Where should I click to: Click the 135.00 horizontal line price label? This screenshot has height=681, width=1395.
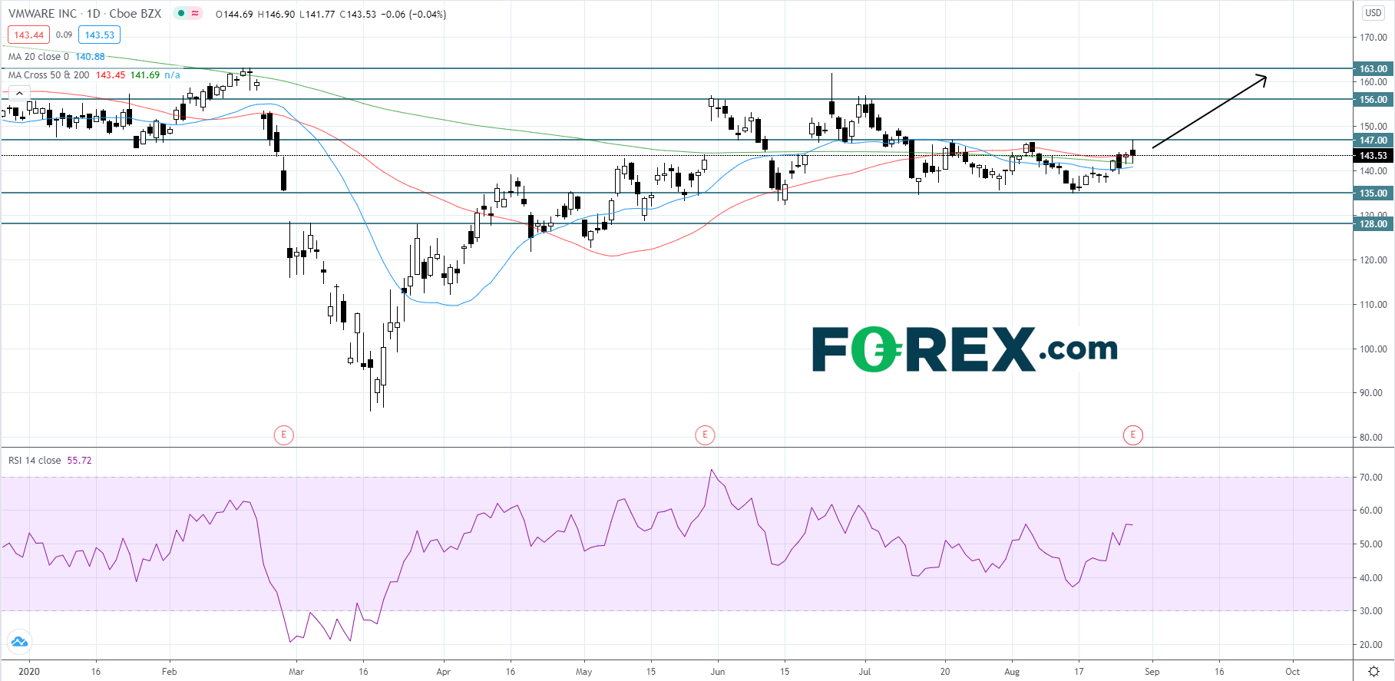[1374, 193]
